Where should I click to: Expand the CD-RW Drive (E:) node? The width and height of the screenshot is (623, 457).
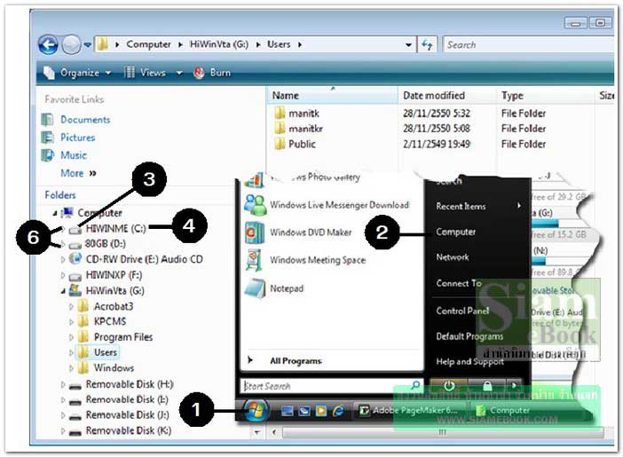tap(63, 259)
